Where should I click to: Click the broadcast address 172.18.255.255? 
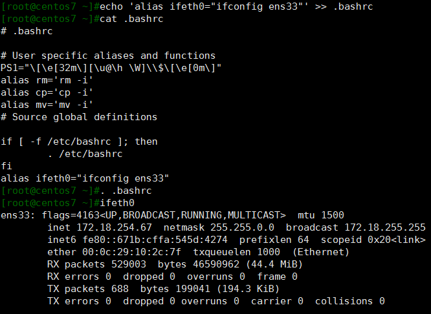coord(385,227)
